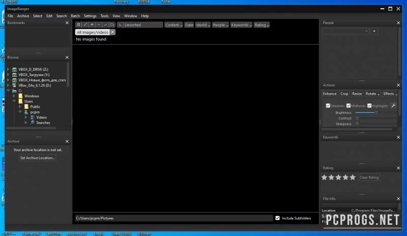Close the Actions panel
The height and width of the screenshot is (236, 407).
tap(398, 85)
